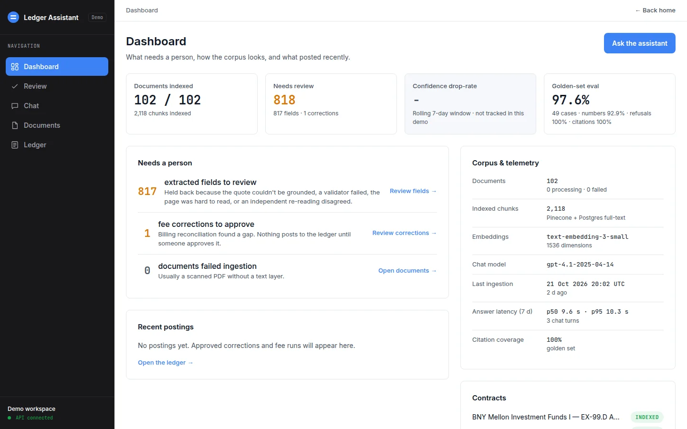This screenshot has height=429, width=687.
Task: Click the Dashboard grid icon in the sidebar
Action: [15, 67]
